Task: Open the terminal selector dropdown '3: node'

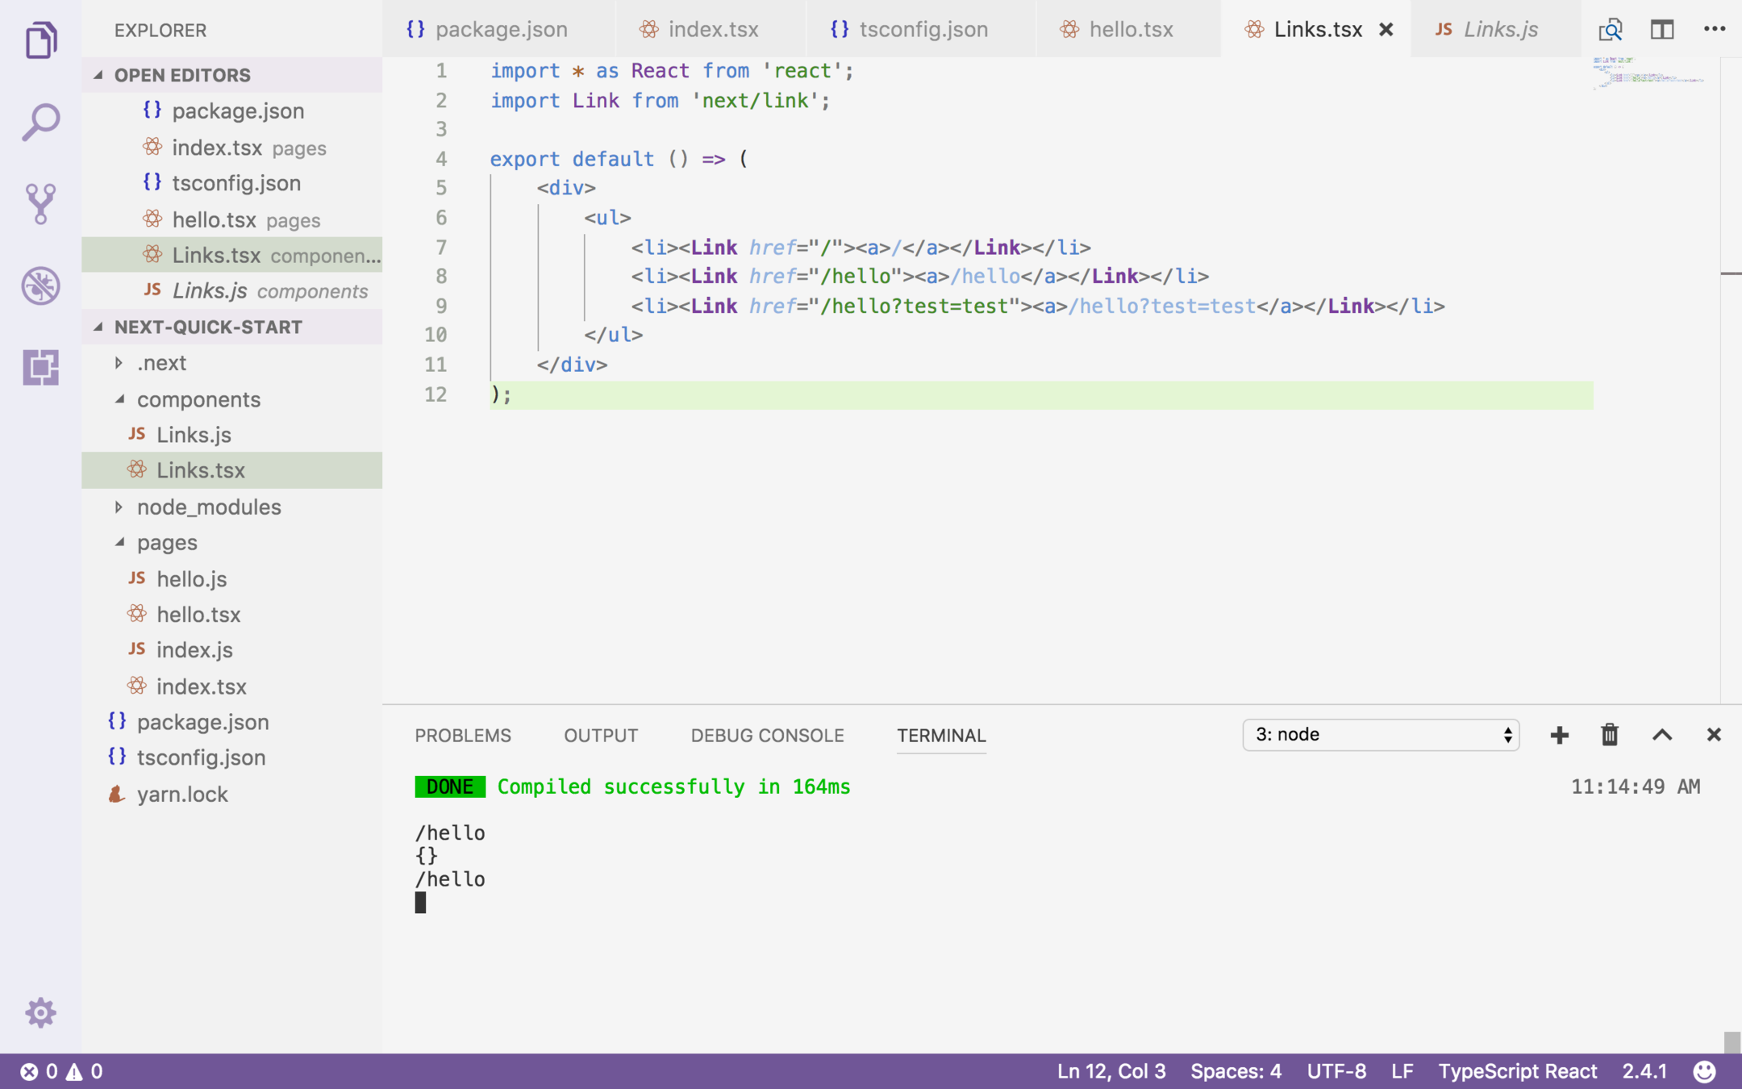Action: pyautogui.click(x=1381, y=735)
